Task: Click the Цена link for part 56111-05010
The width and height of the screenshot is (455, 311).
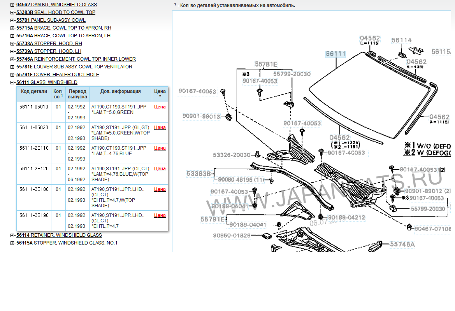Action: [x=160, y=107]
